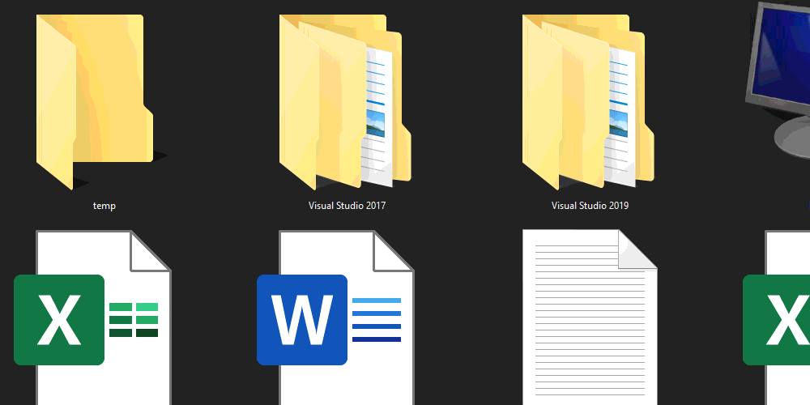
Task: Click the landscape photo inside Visual Studio 2017 folder
Action: 375,122
